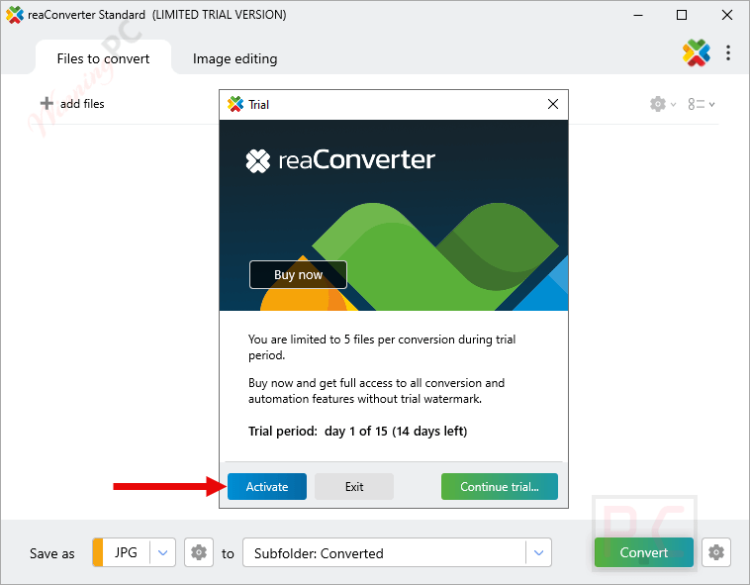Open the three-dot main menu
The width and height of the screenshot is (750, 585).
[x=728, y=52]
